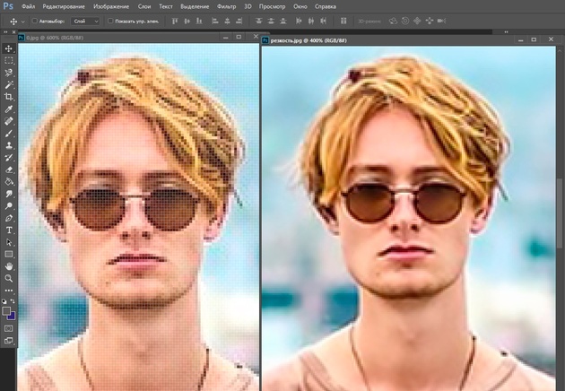Select the Crop tool
The width and height of the screenshot is (565, 391).
click(9, 96)
